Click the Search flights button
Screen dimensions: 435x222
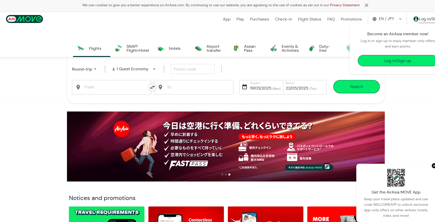(356, 87)
